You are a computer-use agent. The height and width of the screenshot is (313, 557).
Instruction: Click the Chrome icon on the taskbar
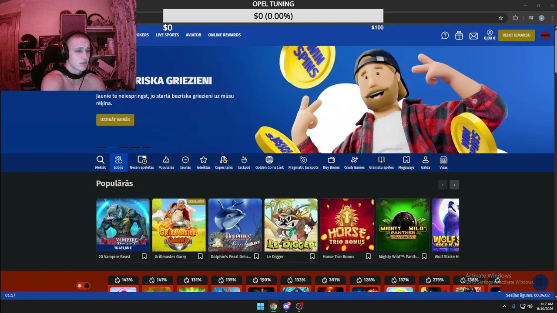pos(273,306)
